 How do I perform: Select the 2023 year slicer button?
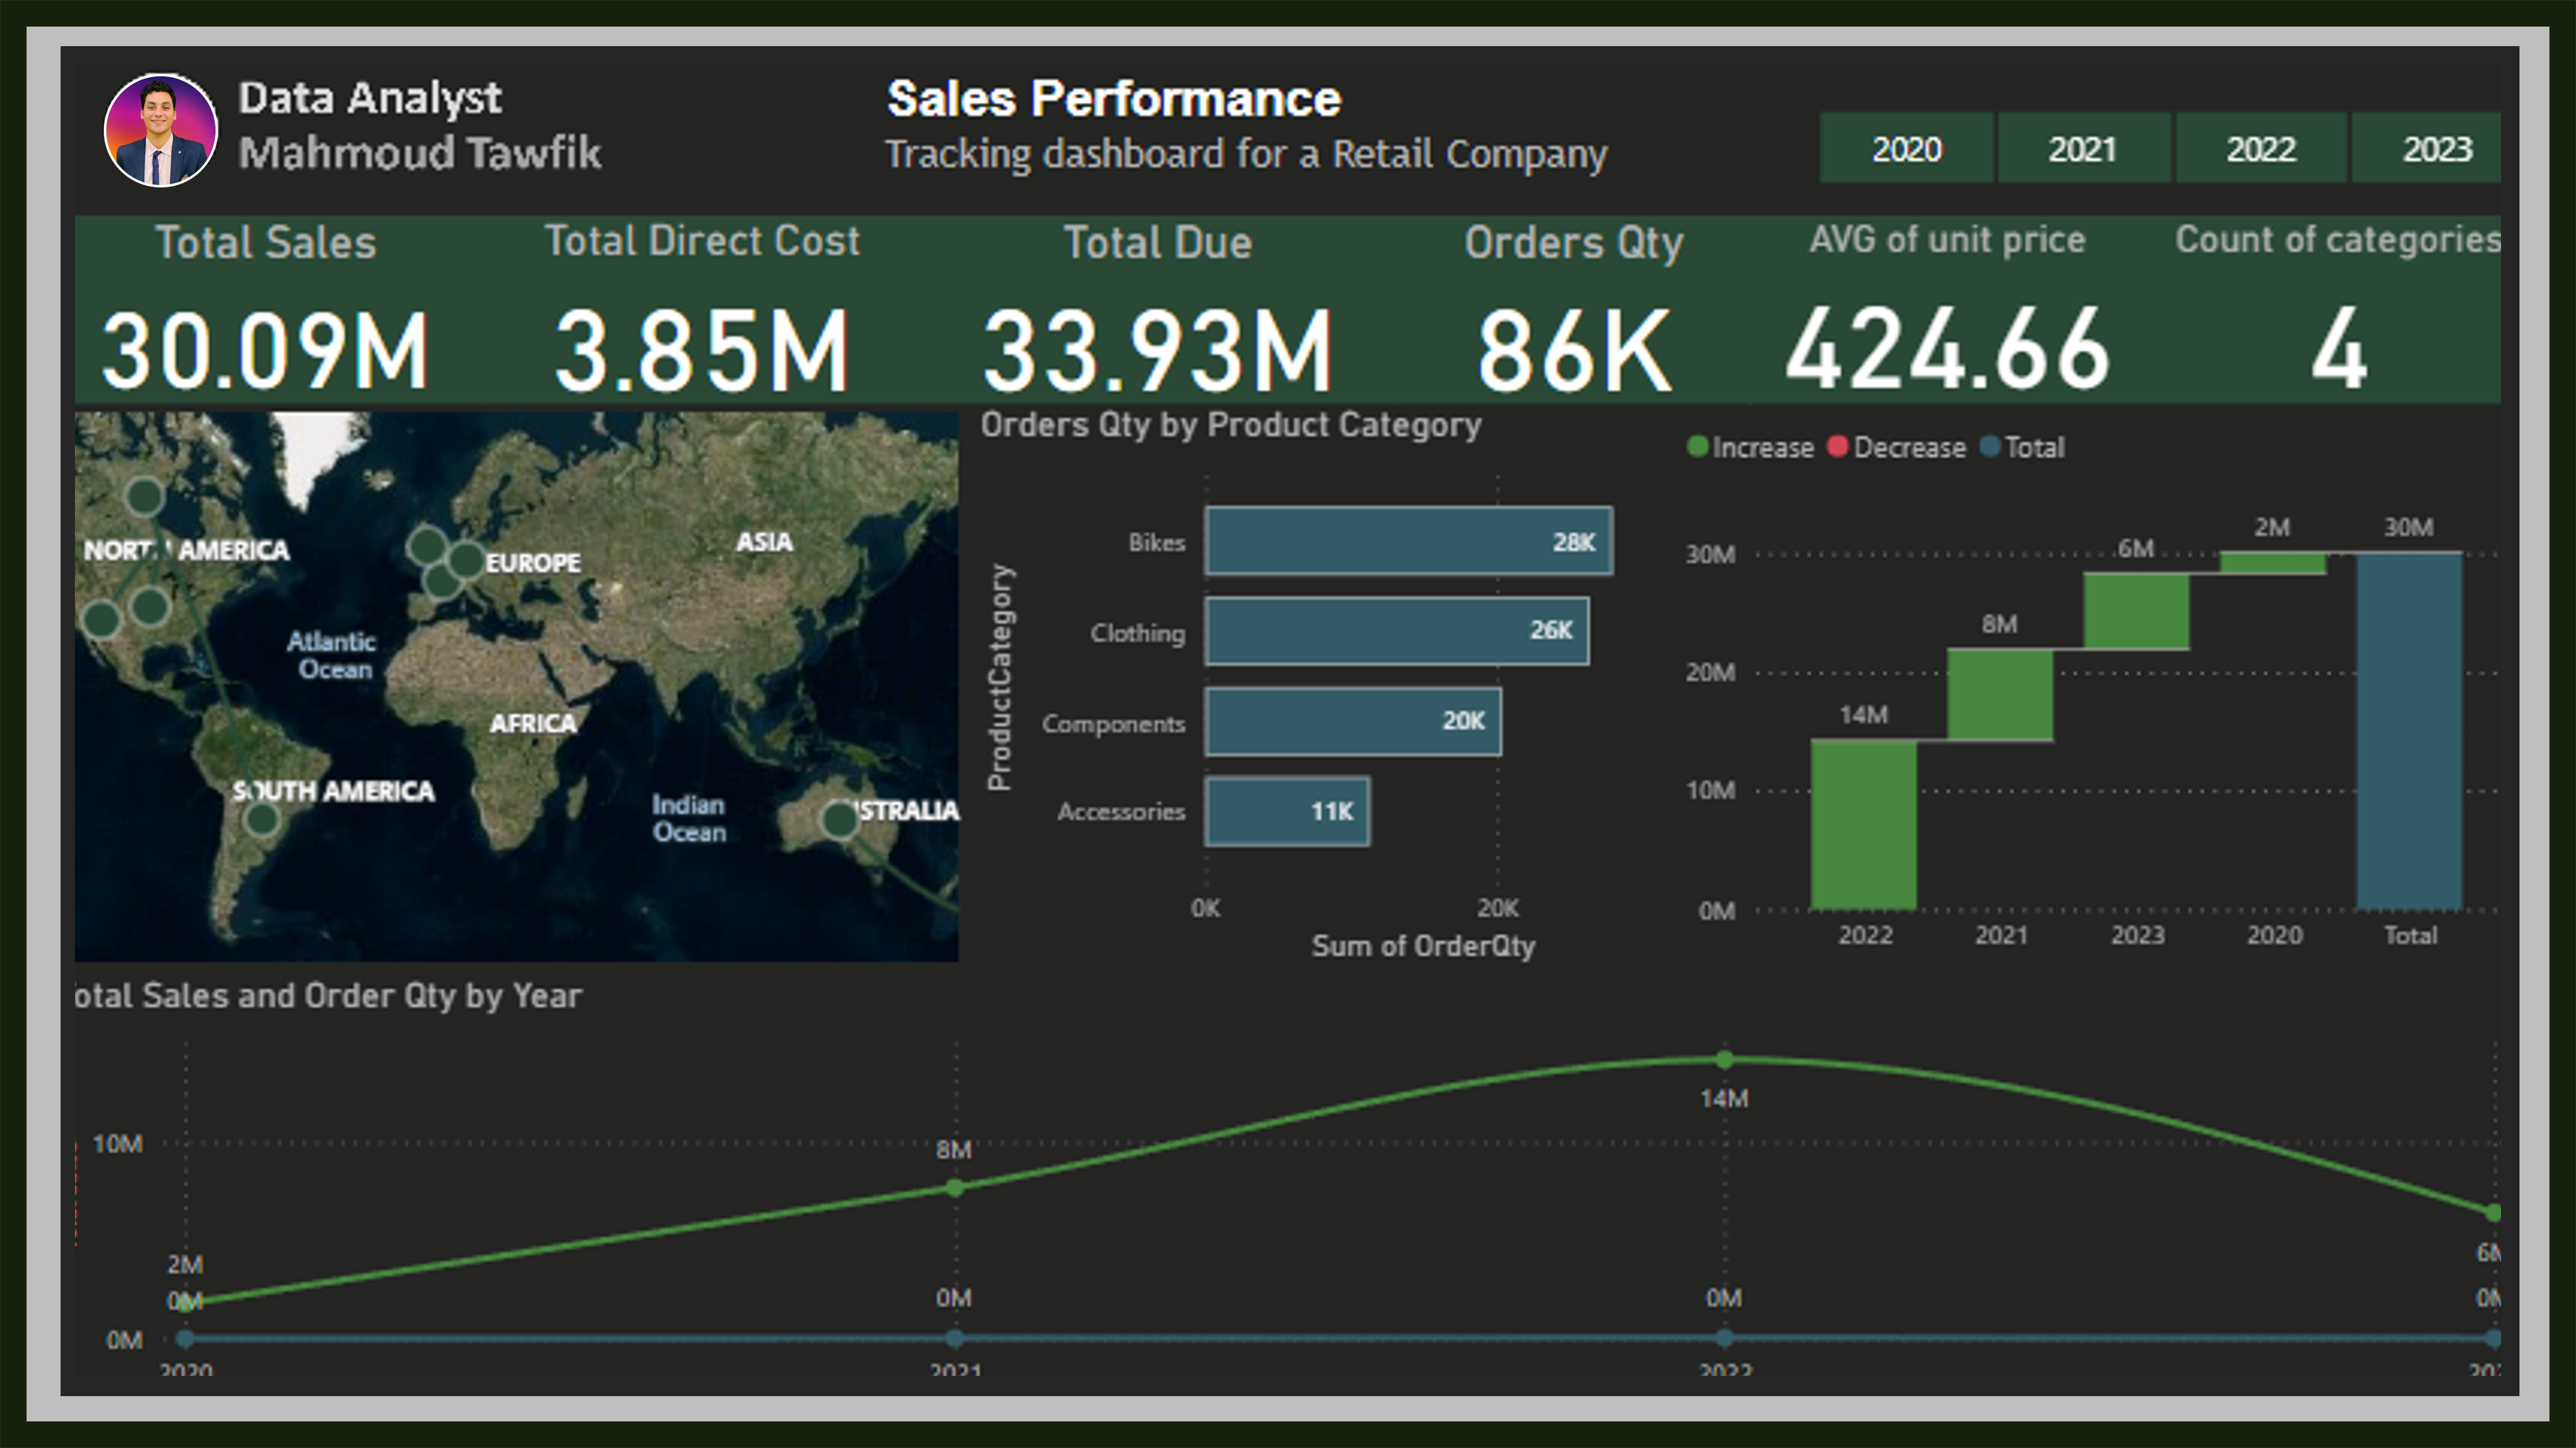pos(2427,148)
